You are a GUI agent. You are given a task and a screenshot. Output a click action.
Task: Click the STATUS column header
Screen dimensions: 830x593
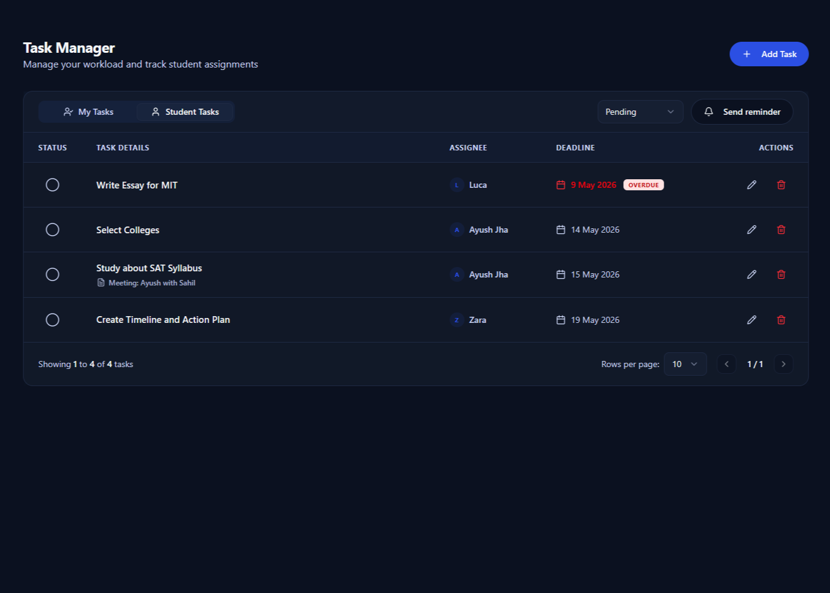coord(52,148)
